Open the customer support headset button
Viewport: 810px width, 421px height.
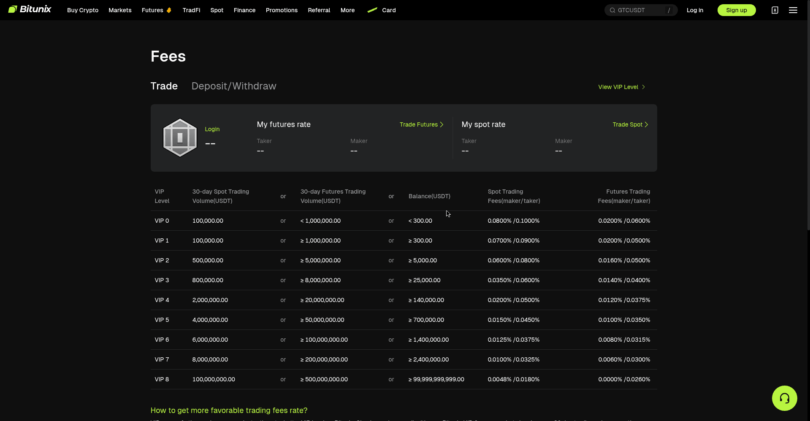[784, 398]
